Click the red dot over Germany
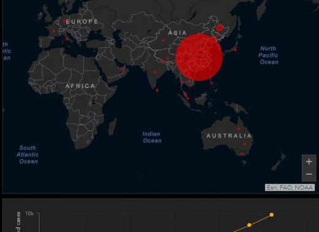The height and width of the screenshot is (232, 319). [64, 21]
